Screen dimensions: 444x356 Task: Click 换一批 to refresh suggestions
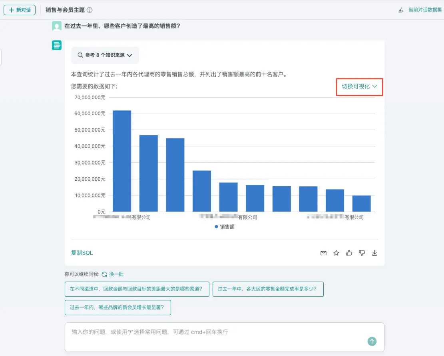(x=116, y=274)
